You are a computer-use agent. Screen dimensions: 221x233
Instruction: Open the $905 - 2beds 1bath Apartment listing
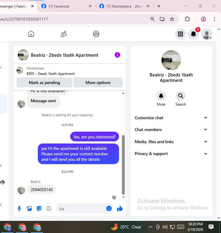pos(50,74)
